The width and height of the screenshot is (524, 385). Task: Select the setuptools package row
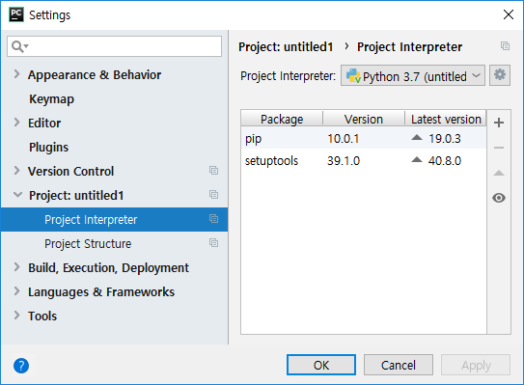(x=364, y=161)
